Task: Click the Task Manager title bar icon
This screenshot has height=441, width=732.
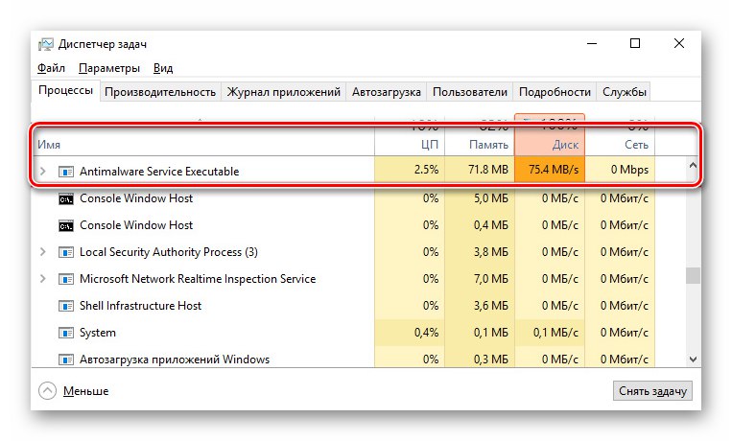Action: point(45,44)
